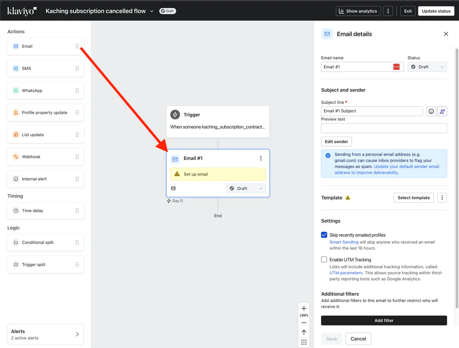Click the Preview text input field
The image size is (459, 348).
coord(384,128)
